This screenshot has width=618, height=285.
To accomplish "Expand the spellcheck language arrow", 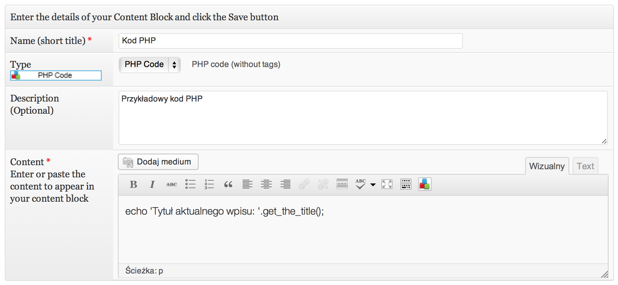I will (x=373, y=185).
